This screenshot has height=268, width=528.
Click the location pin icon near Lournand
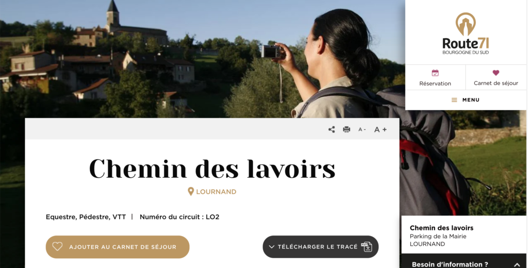pyautogui.click(x=191, y=192)
